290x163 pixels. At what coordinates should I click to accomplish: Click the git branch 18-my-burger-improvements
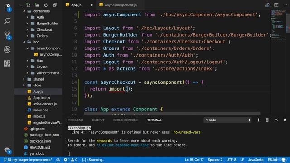28,160
